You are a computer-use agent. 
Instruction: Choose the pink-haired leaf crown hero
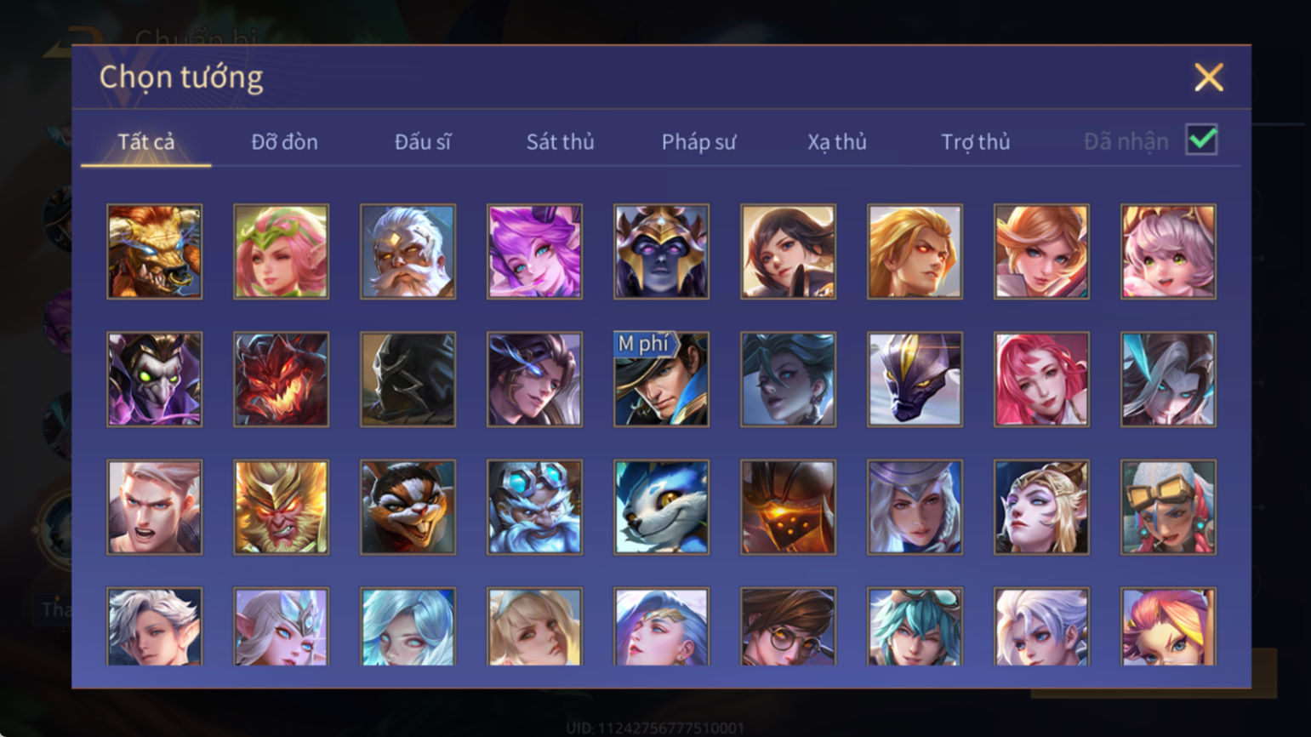click(281, 251)
